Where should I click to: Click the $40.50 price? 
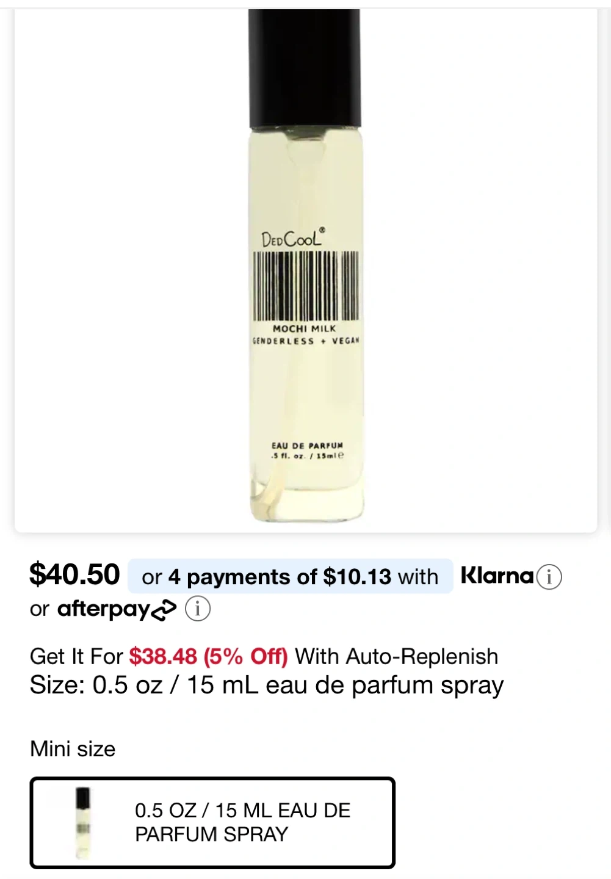click(x=74, y=574)
